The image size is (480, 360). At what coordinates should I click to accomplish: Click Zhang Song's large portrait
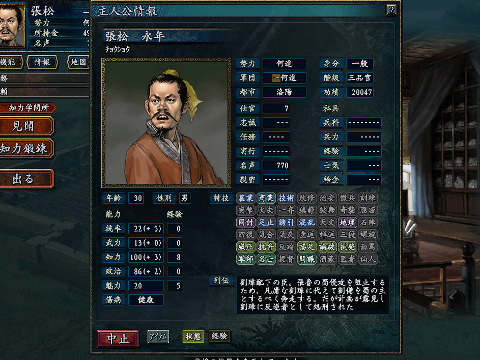point(166,123)
